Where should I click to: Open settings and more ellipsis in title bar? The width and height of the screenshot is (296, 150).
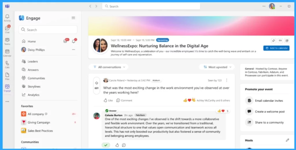264,6
